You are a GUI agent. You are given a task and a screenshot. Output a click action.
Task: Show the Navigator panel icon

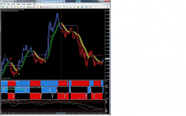point(18,7)
